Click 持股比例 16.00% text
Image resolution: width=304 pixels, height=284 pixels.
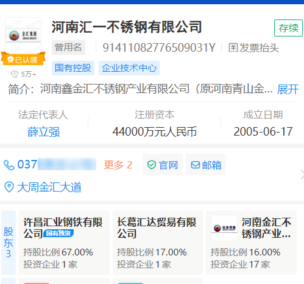click(x=246, y=252)
